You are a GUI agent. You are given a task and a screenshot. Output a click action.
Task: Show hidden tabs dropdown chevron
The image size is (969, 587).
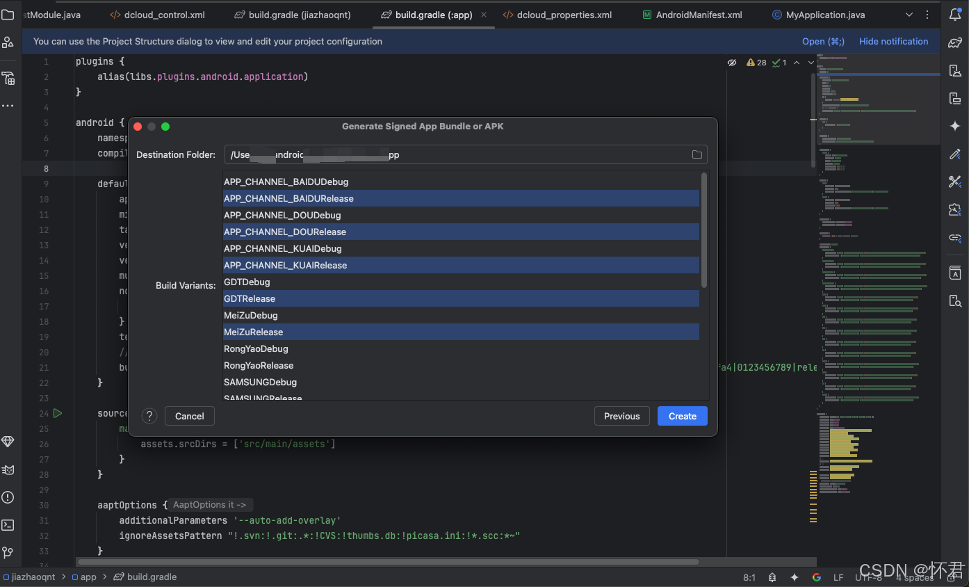click(909, 15)
